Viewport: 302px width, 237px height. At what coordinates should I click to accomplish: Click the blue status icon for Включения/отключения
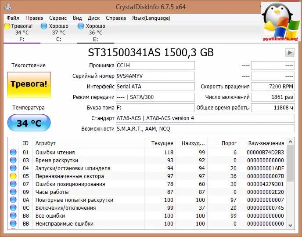pos(13,208)
